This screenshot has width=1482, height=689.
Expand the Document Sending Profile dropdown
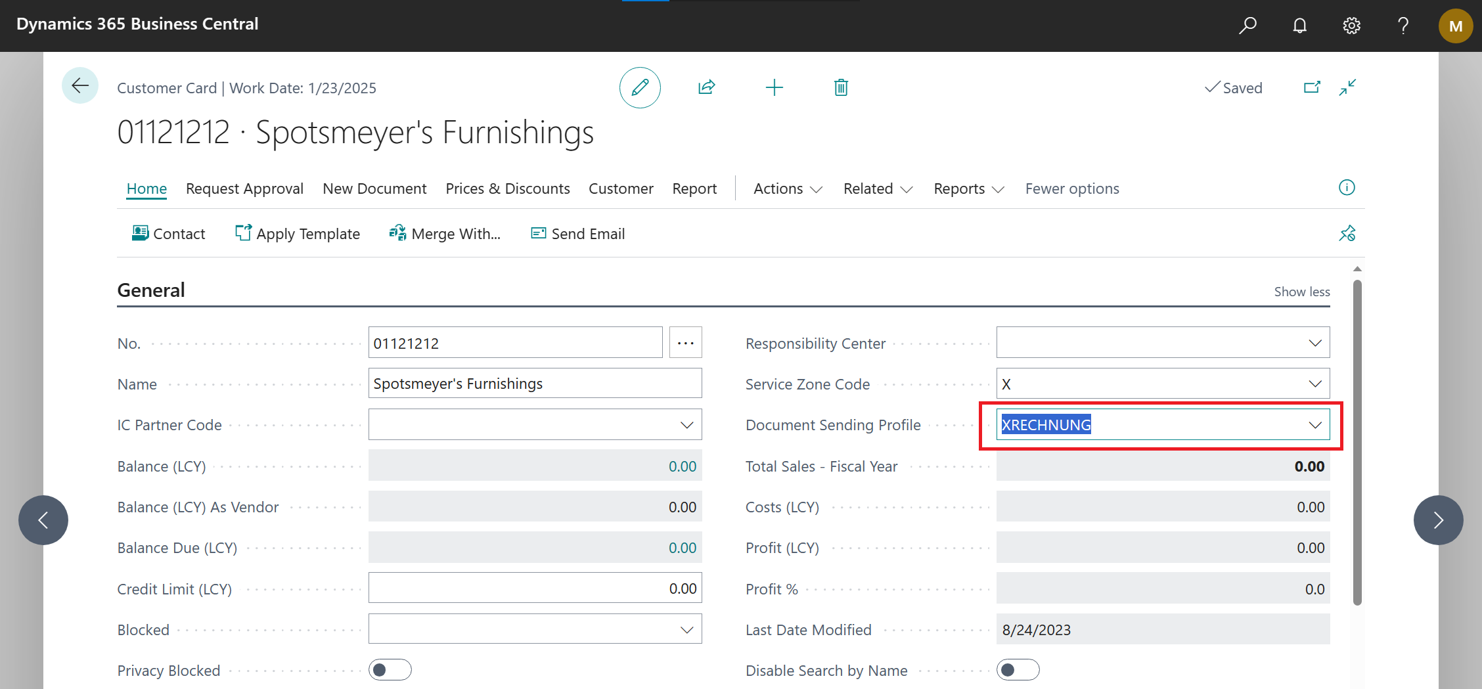[x=1315, y=425]
